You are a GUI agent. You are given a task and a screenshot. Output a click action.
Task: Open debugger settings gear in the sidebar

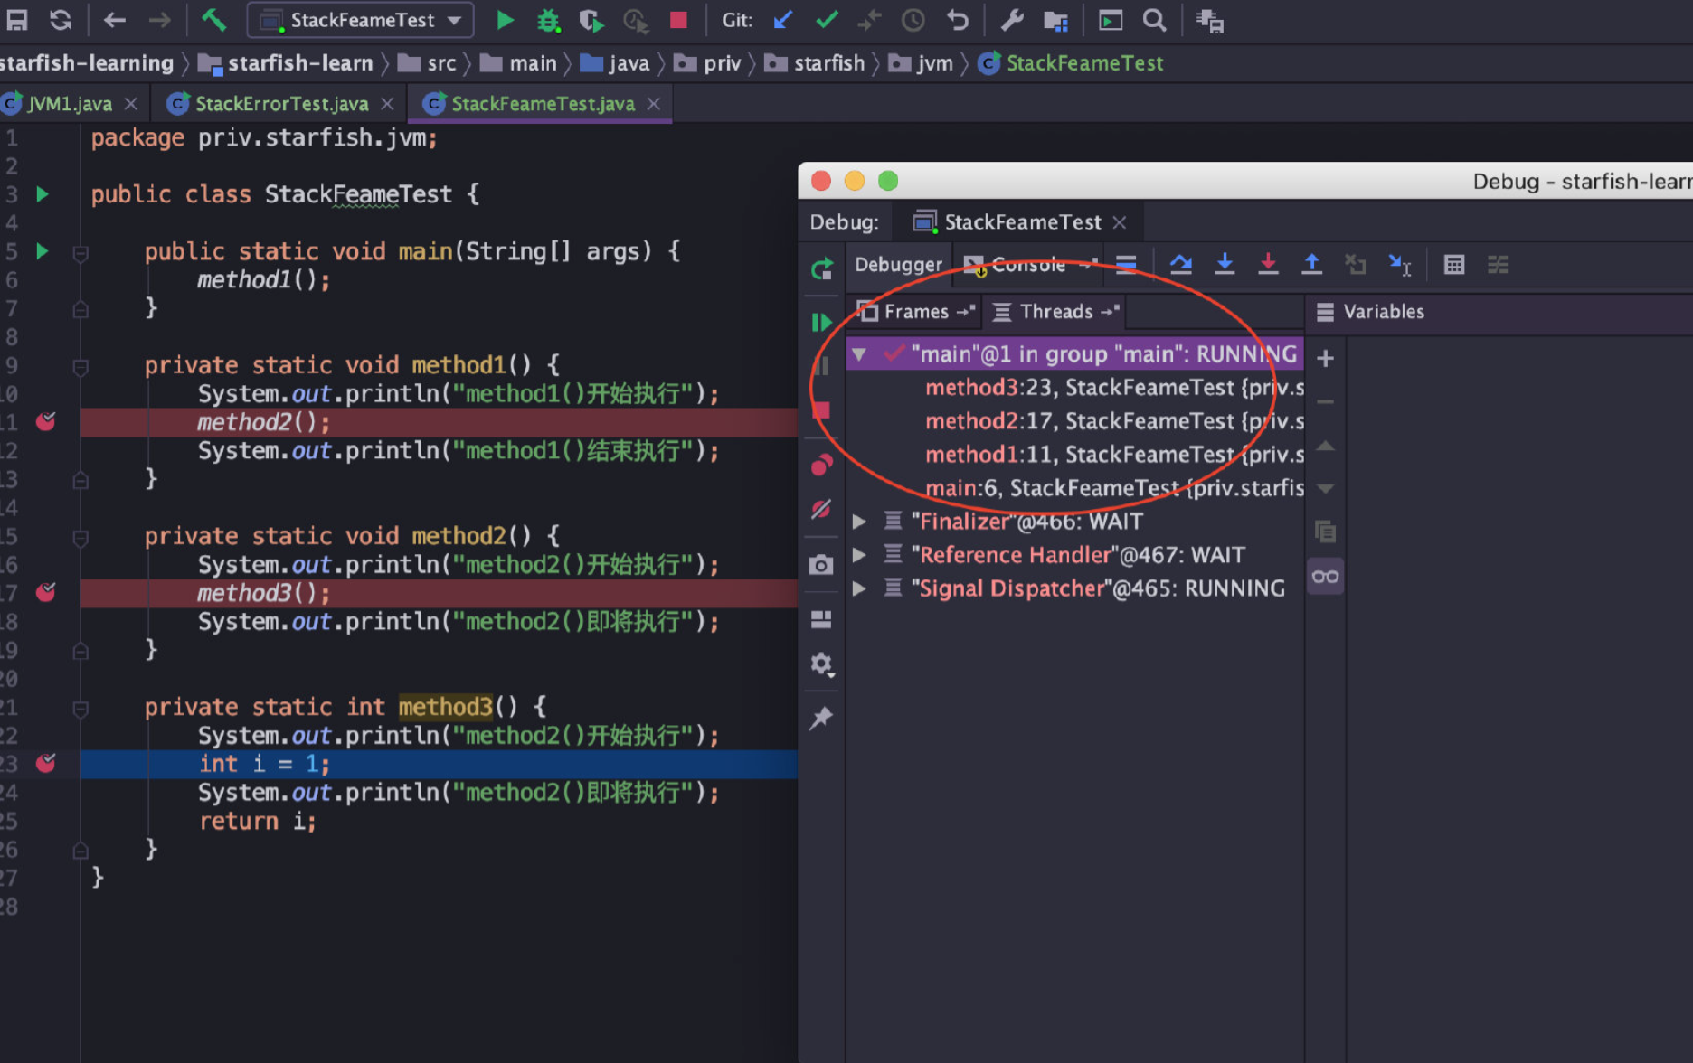pyautogui.click(x=821, y=664)
